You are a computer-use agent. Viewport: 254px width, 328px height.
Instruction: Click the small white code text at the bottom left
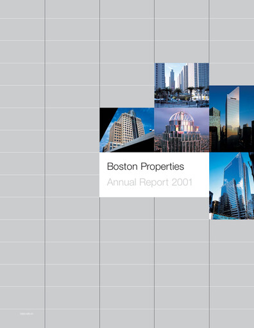click(x=26, y=314)
